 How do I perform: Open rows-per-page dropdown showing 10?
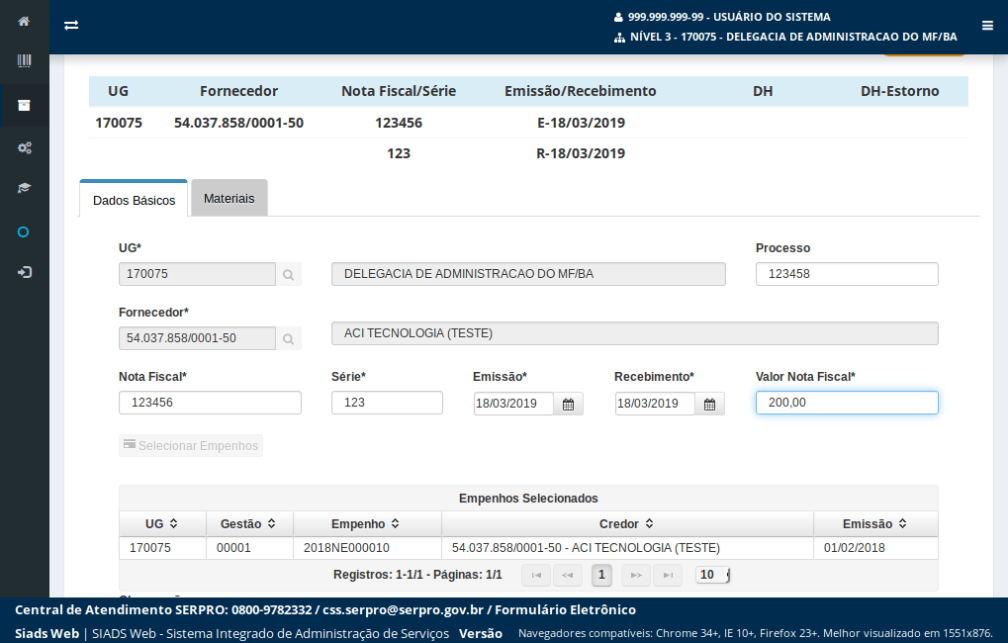click(712, 575)
